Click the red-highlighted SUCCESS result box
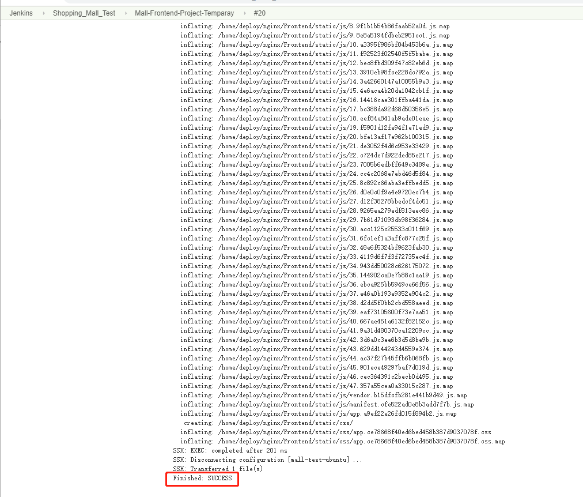Viewport: 583px width, 497px height. (201, 478)
